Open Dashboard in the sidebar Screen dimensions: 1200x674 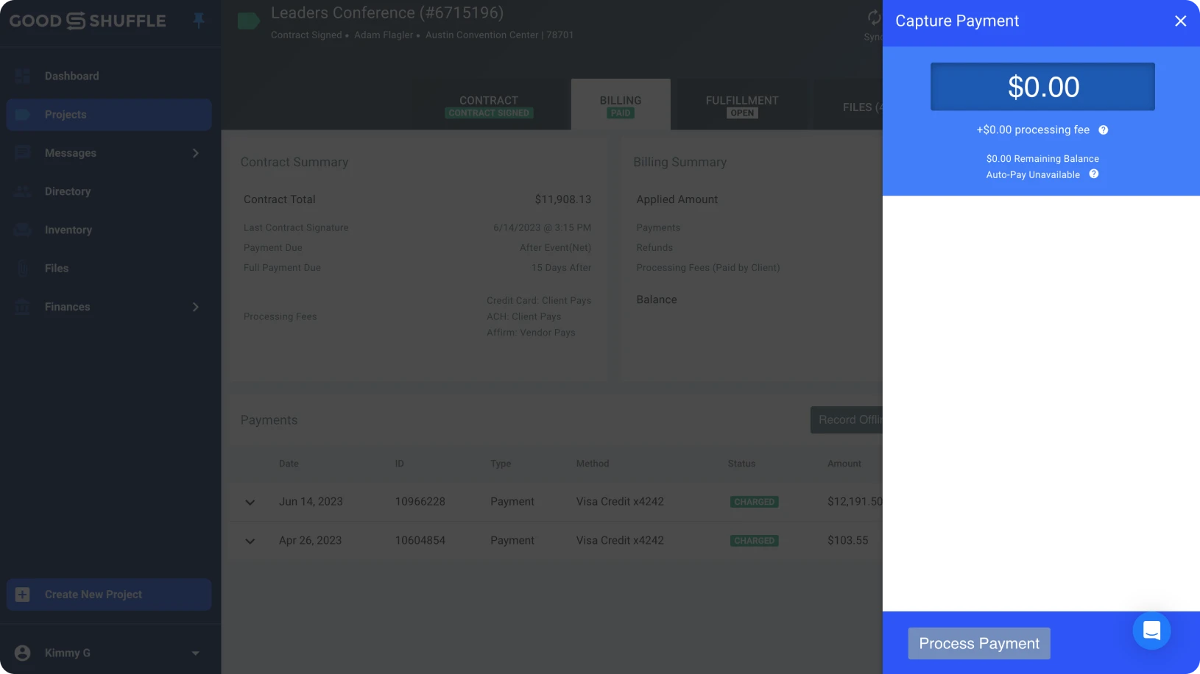[109, 77]
